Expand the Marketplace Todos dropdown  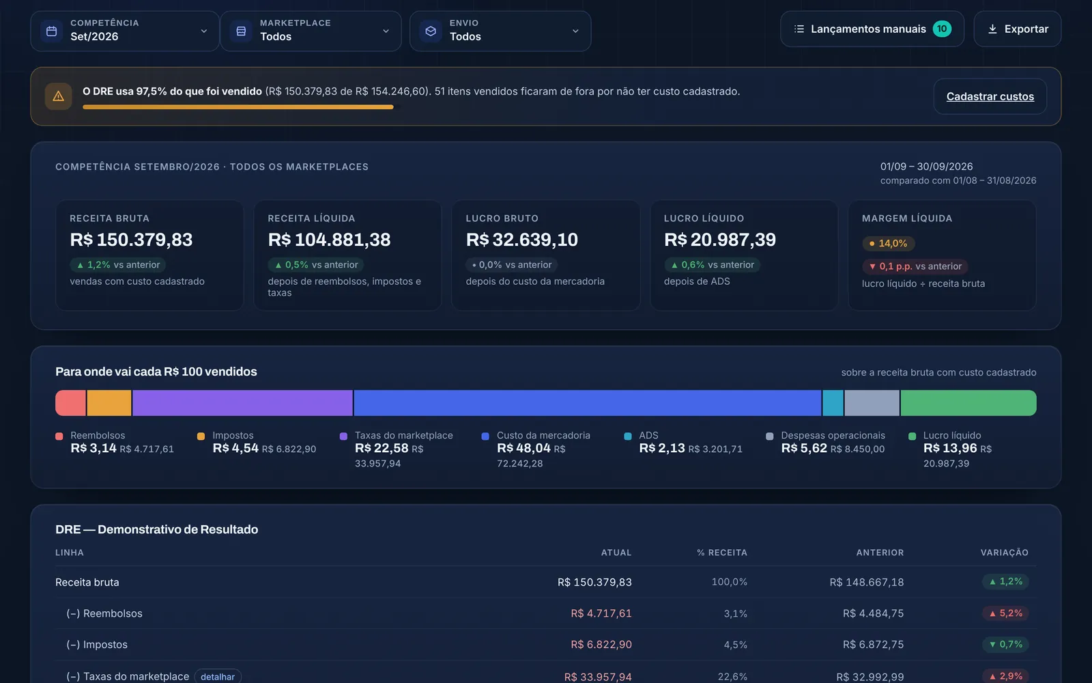coord(311,31)
